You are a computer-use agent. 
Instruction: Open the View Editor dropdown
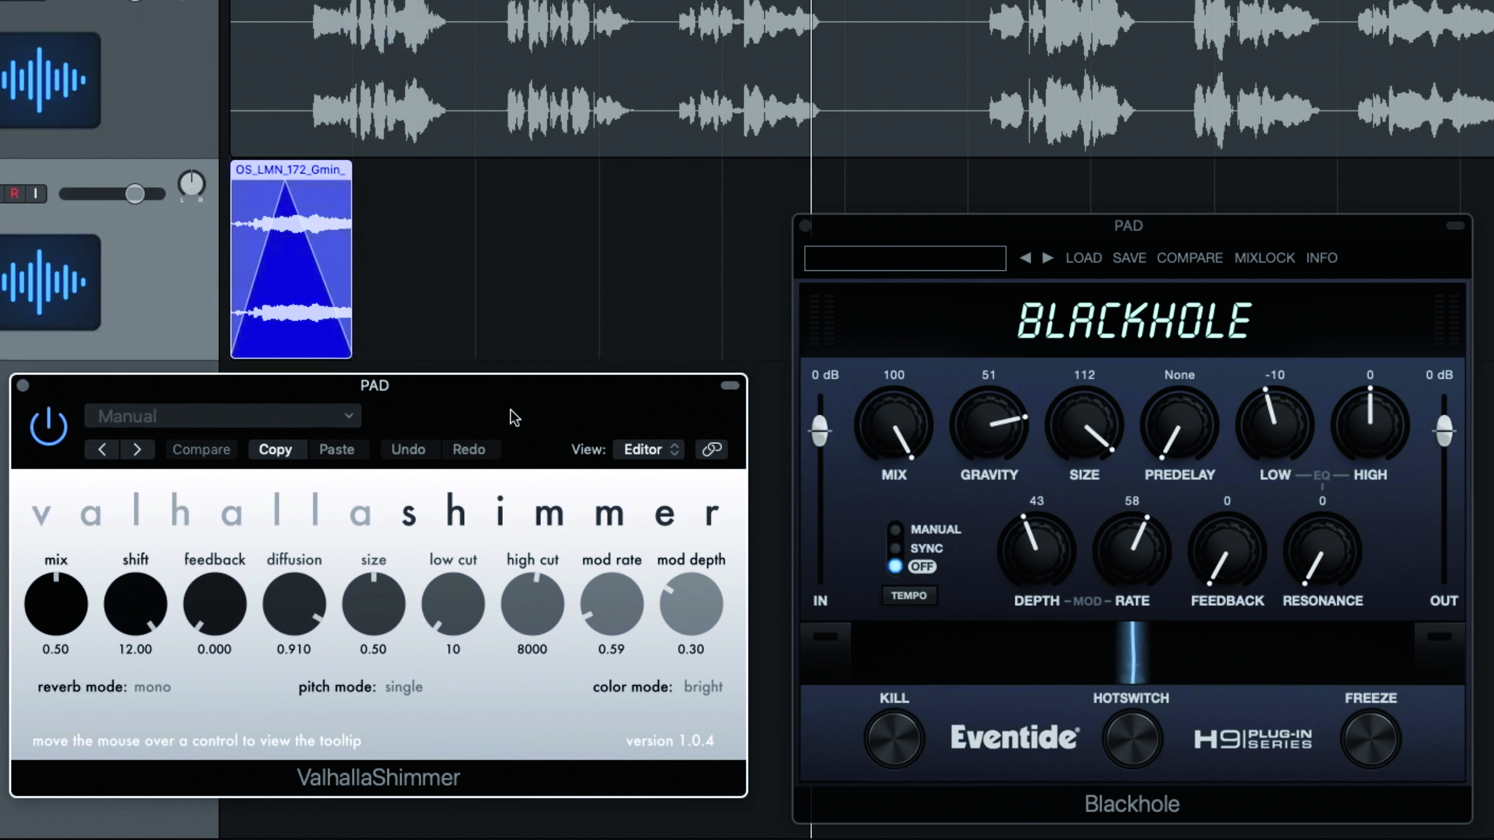pos(649,449)
